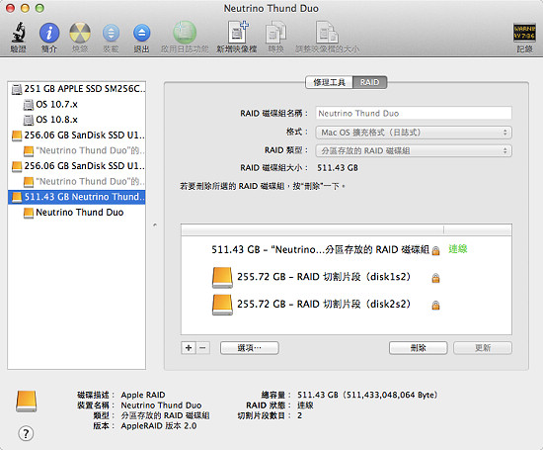Open the Log (記錄) toolbar icon
Image resolution: width=543 pixels, height=450 pixels.
(524, 33)
